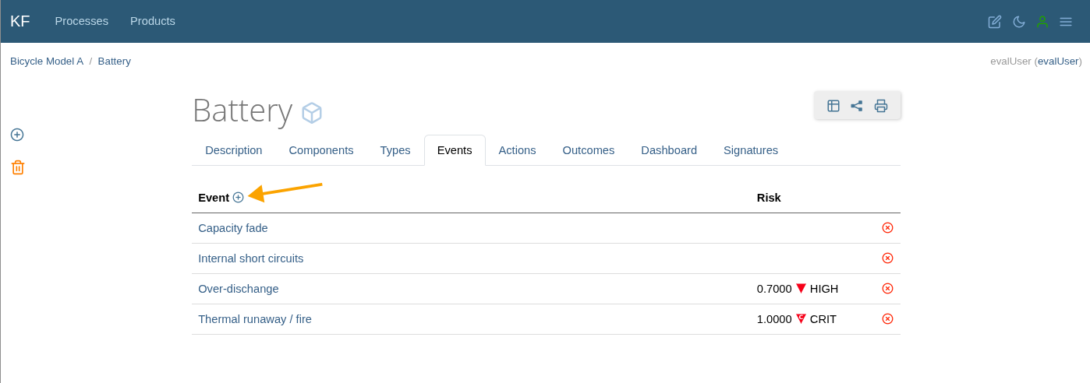Open the user profile icon
Viewport: 1090px width, 383px height.
(1042, 22)
